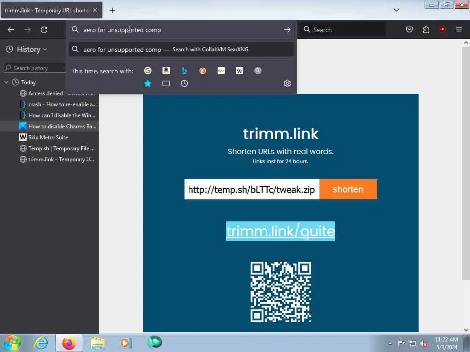Open the trimm.link/quite shortened link
The width and height of the screenshot is (470, 352).
click(x=280, y=231)
